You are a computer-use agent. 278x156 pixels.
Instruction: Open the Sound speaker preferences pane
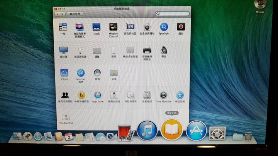164,50
